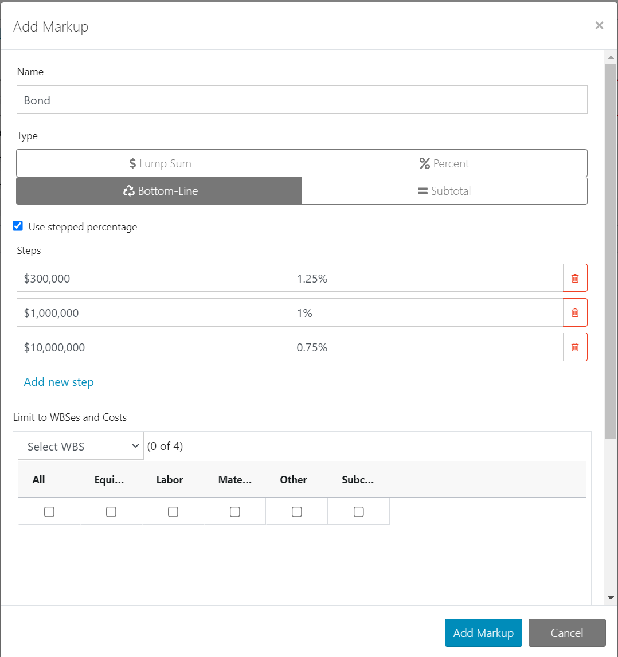Image resolution: width=618 pixels, height=657 pixels.
Task: Tick the Other cost checkbox
Action: [296, 511]
